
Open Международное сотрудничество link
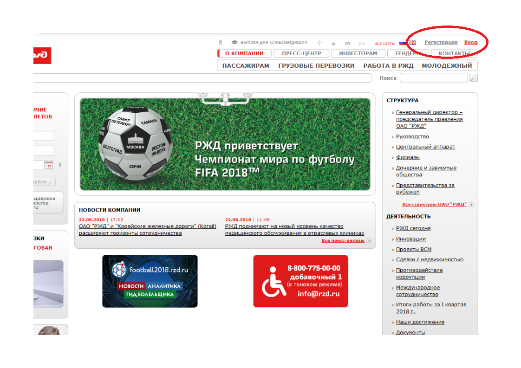(x=418, y=291)
